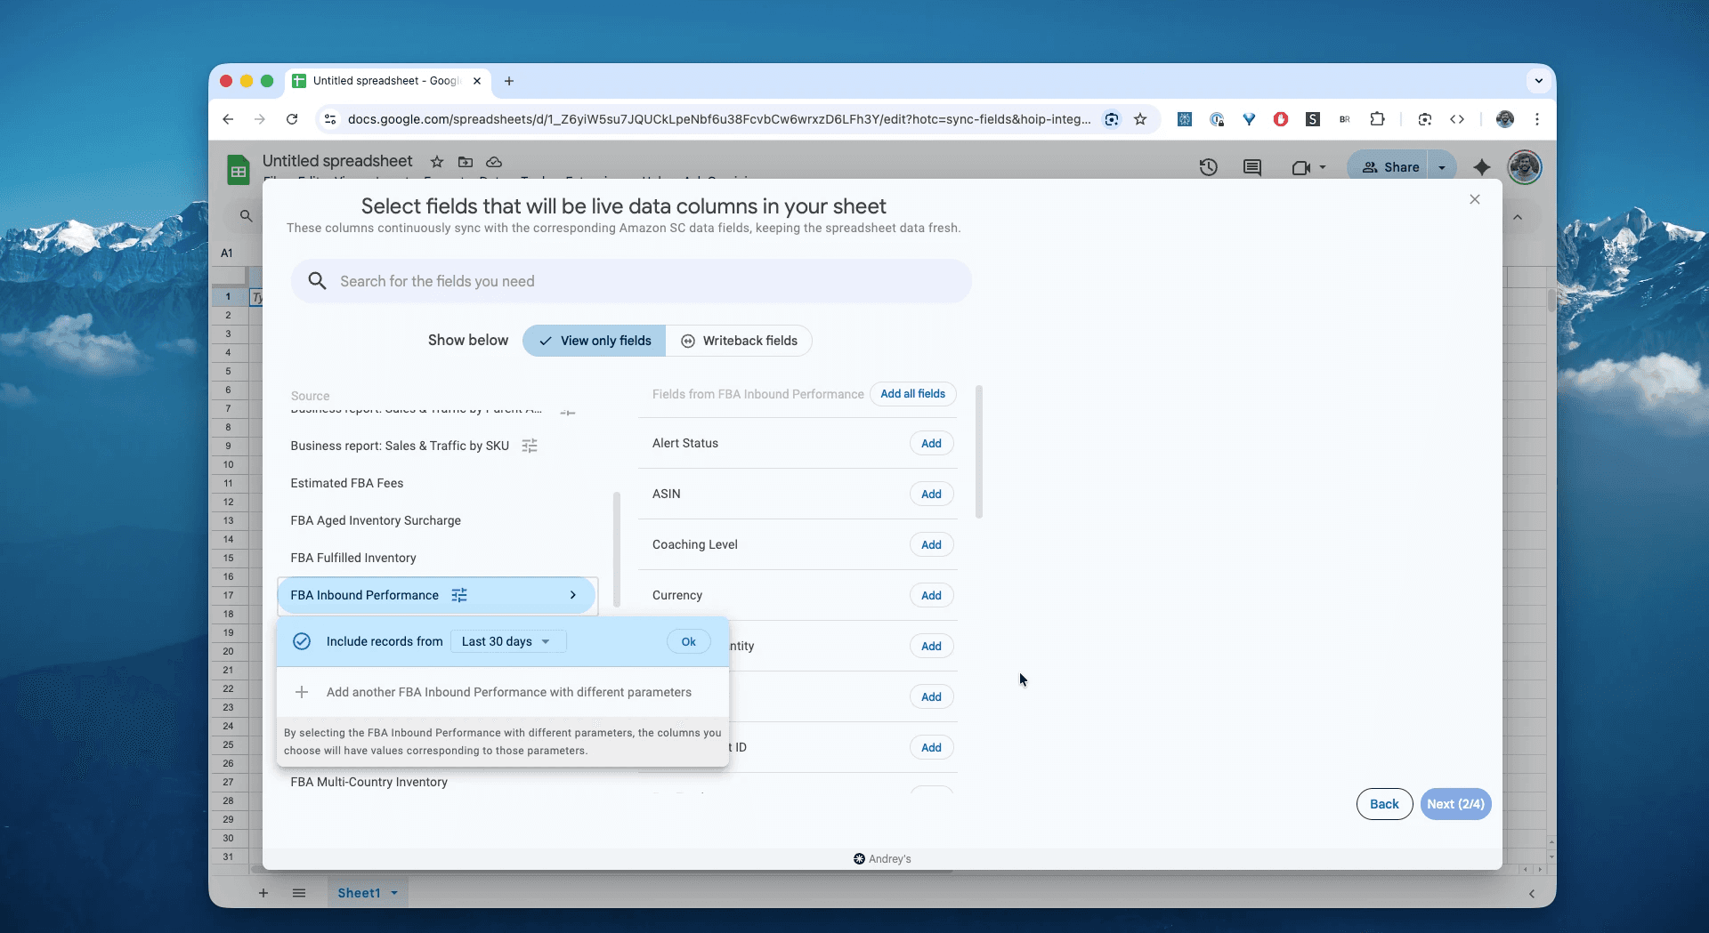Open Chrome extensions puzzle icon
Image resolution: width=1709 pixels, height=933 pixels.
click(1377, 119)
